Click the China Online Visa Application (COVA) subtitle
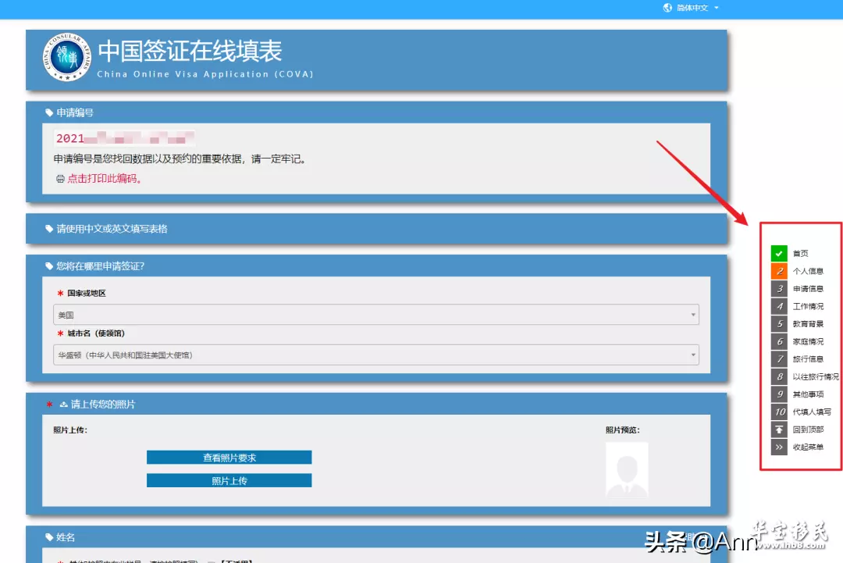 [x=205, y=74]
